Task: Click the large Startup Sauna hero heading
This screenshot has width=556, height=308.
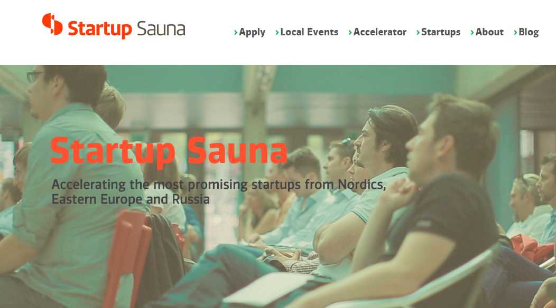Action: 169,151
